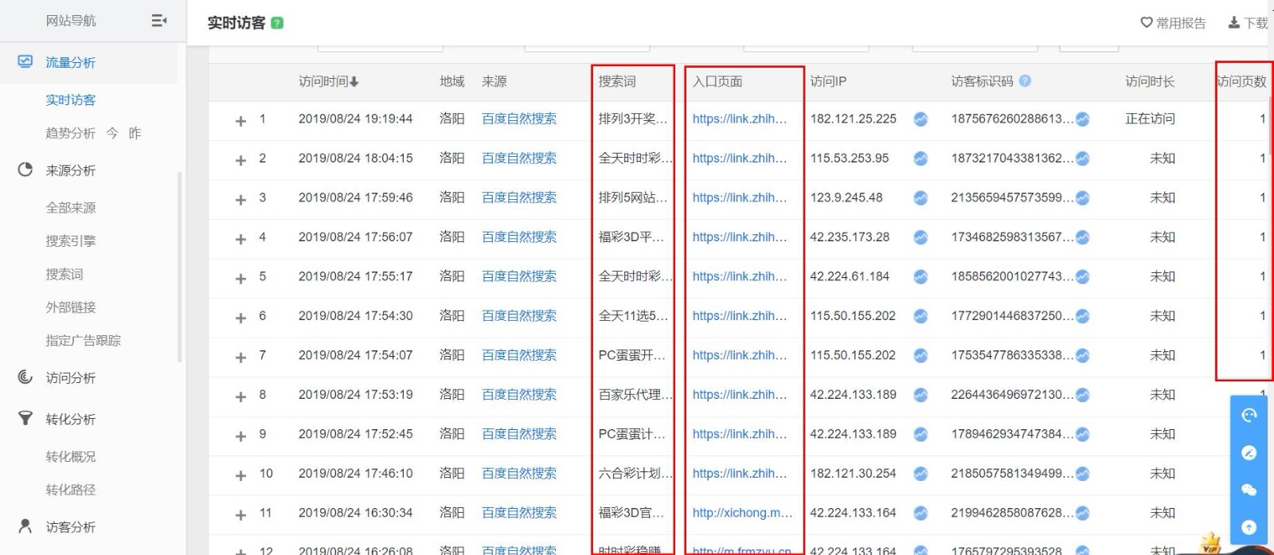Click 访问页数 column header
This screenshot has height=555, width=1274.
click(x=1241, y=81)
